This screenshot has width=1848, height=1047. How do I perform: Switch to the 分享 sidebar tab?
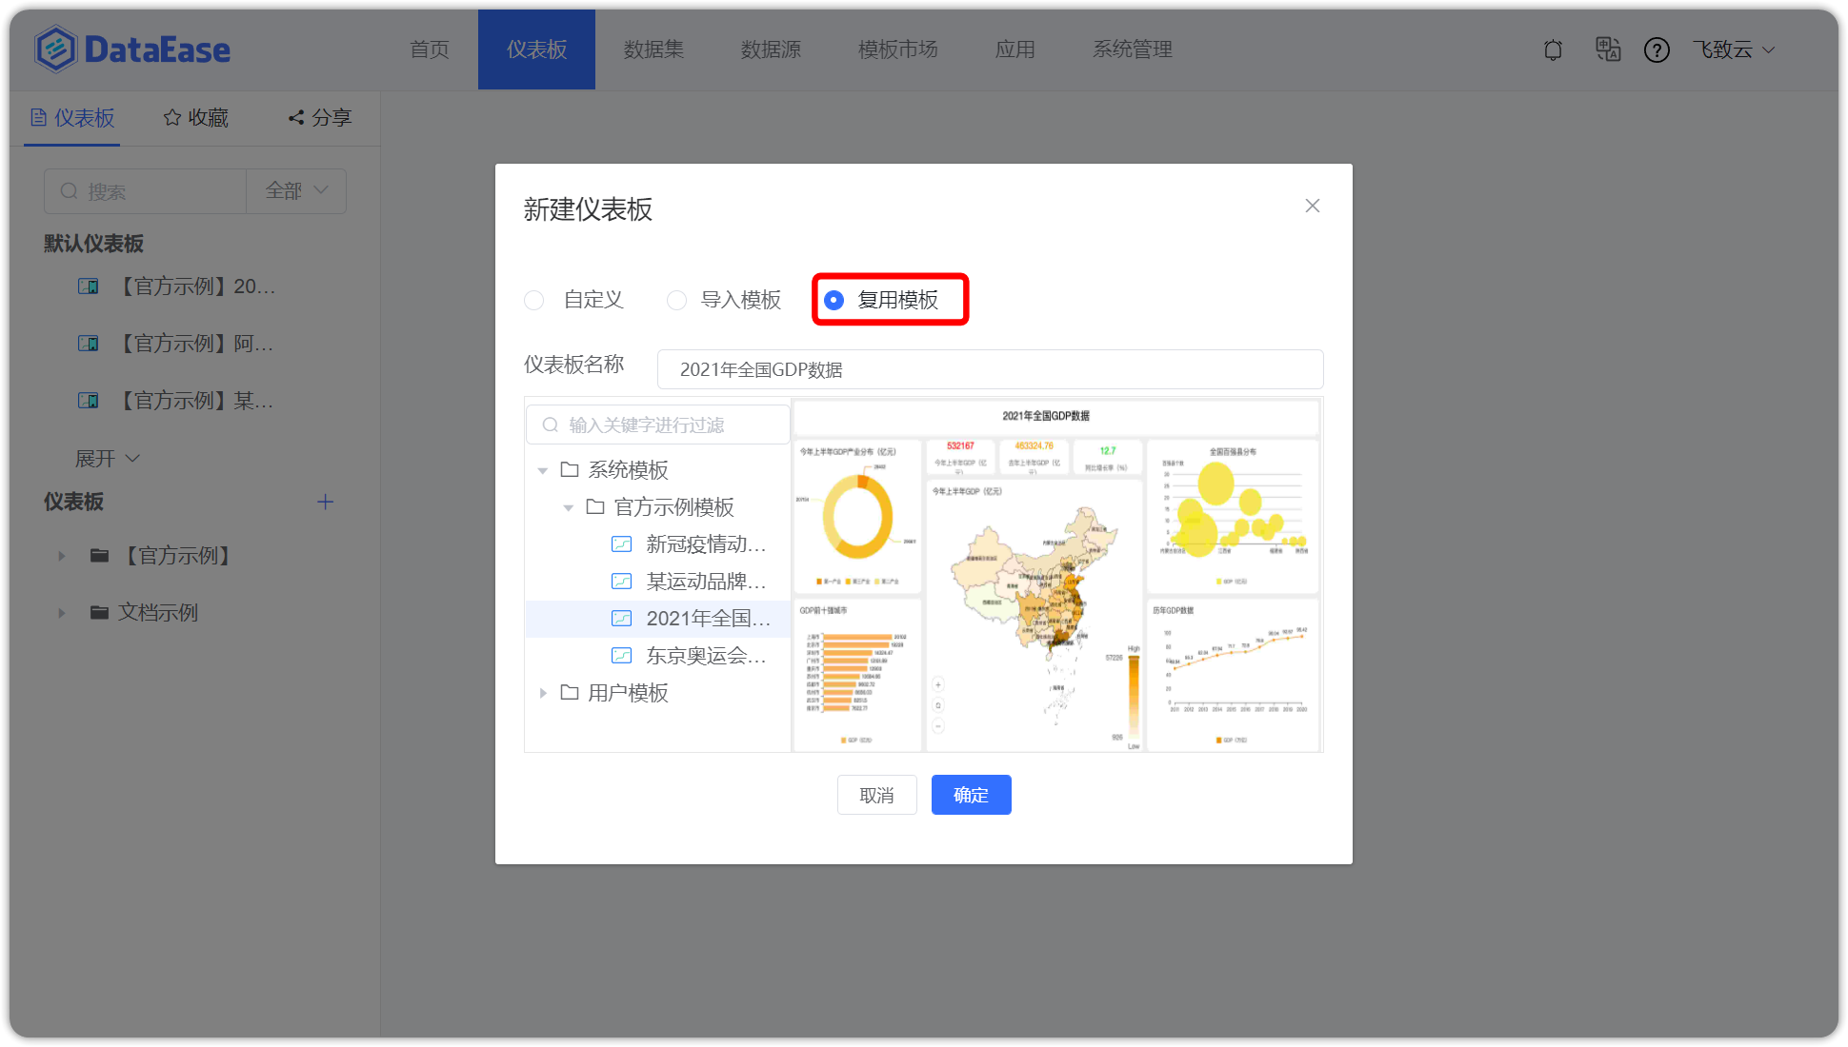pyautogui.click(x=319, y=118)
